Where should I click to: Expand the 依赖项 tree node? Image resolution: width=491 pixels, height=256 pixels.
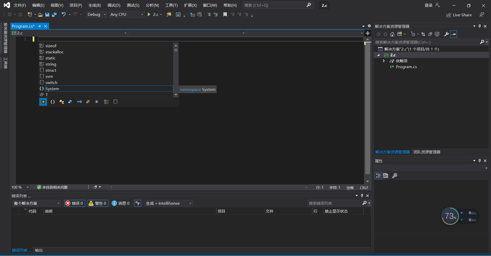(x=384, y=61)
